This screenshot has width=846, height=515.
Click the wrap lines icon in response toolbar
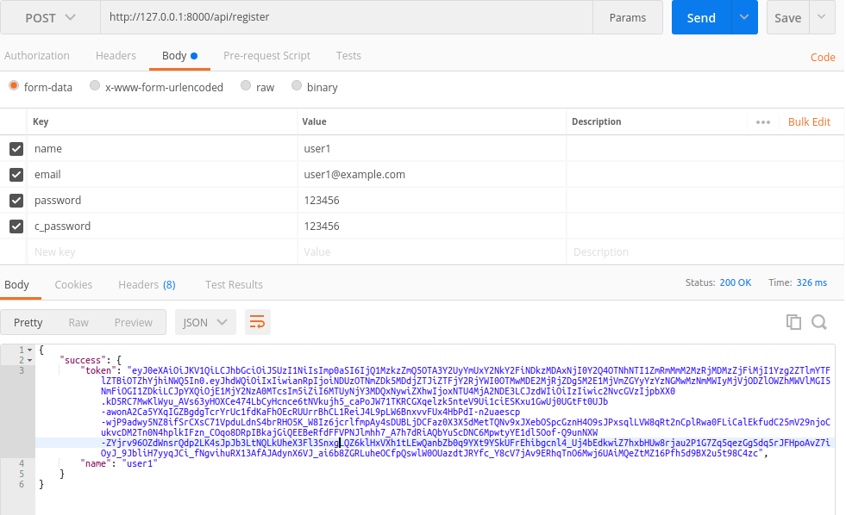point(257,322)
